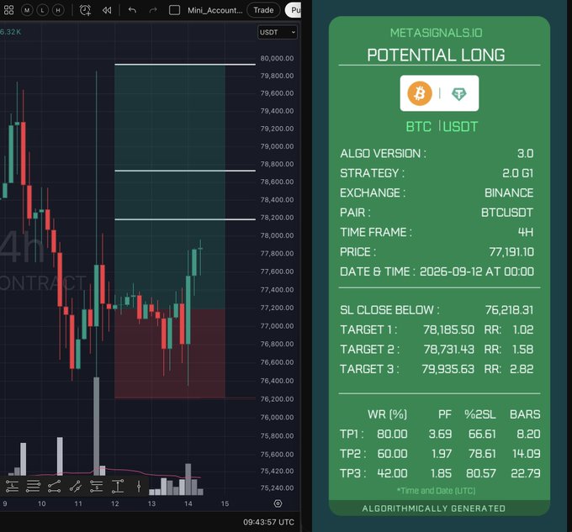Click TARGET 3 value 79,935.63
This screenshot has height=532, width=572.
coord(448,369)
